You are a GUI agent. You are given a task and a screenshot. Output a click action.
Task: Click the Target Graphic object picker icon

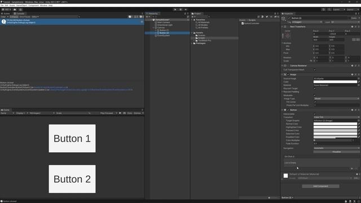coord(359,120)
